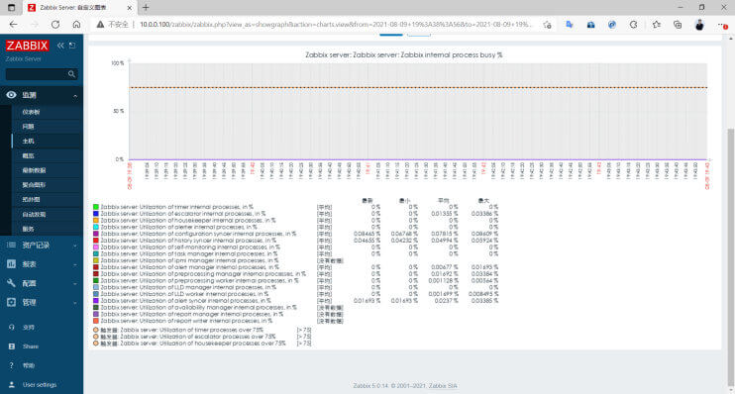Click the blue toolbox extension icon

[x=590, y=25]
